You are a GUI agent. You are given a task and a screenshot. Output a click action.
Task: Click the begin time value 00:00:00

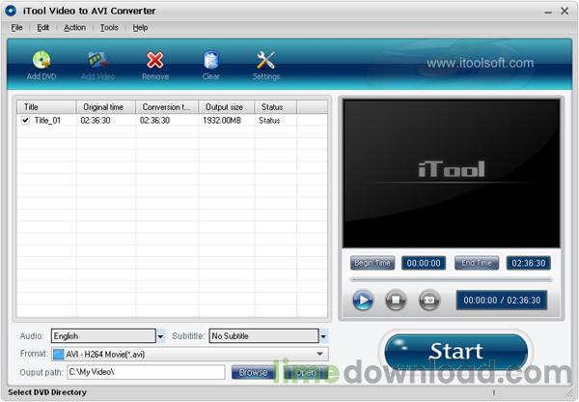[424, 263]
